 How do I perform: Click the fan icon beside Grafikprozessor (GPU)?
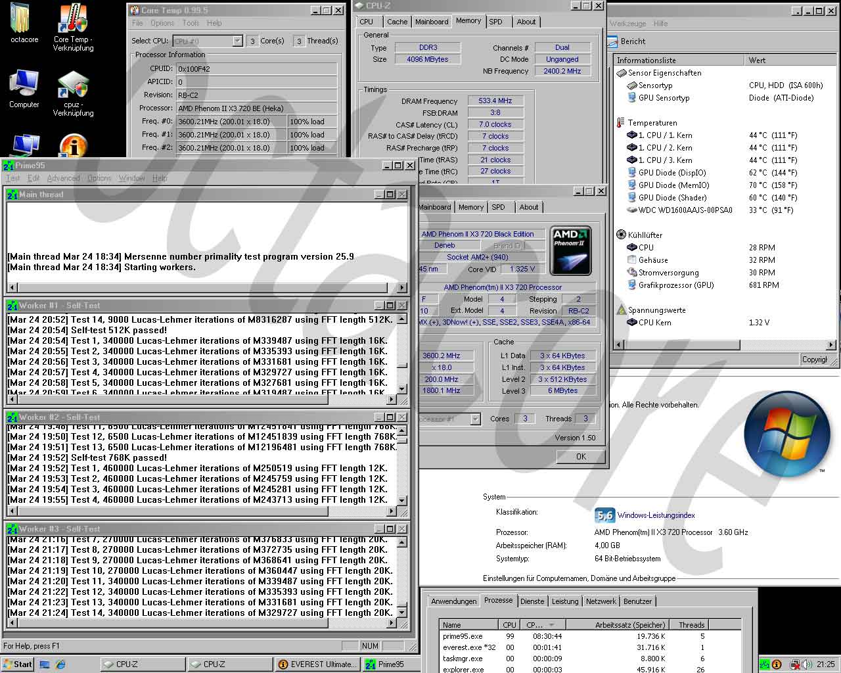click(x=632, y=285)
